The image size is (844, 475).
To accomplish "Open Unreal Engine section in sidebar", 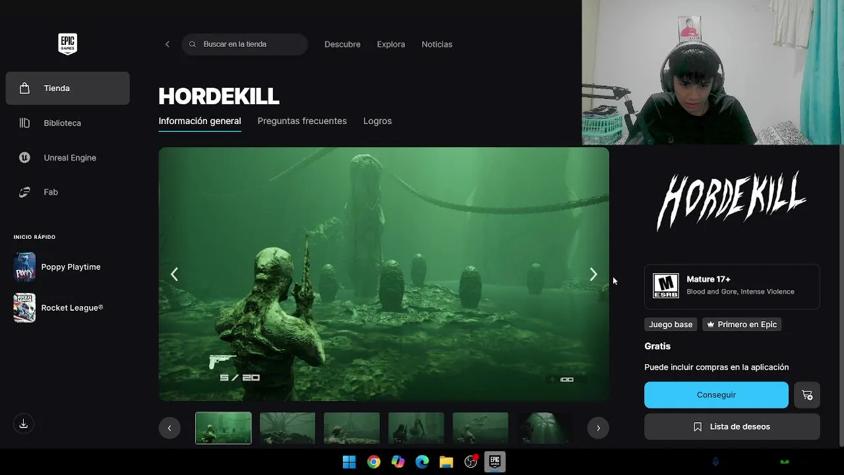I will [x=67, y=158].
